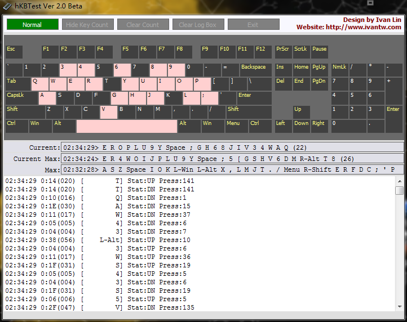Select the CapsLk key tile
Screen dimensions: 407x322
pyautogui.click(x=21, y=99)
